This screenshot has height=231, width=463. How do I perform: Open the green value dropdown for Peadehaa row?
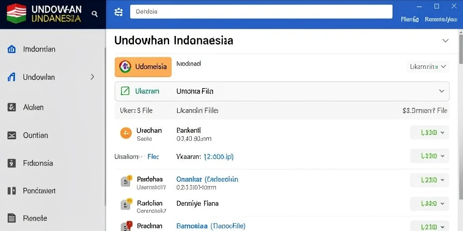tap(430, 180)
